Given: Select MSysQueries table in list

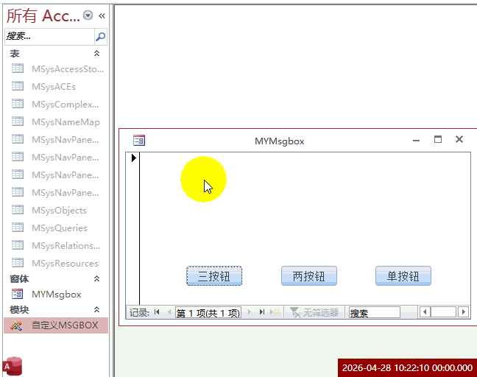Looking at the screenshot, I should [x=59, y=228].
